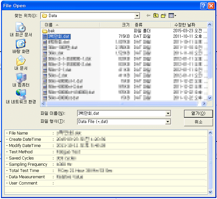Create a new folder icon
Screen dimensions: 217x199
tap(163, 15)
